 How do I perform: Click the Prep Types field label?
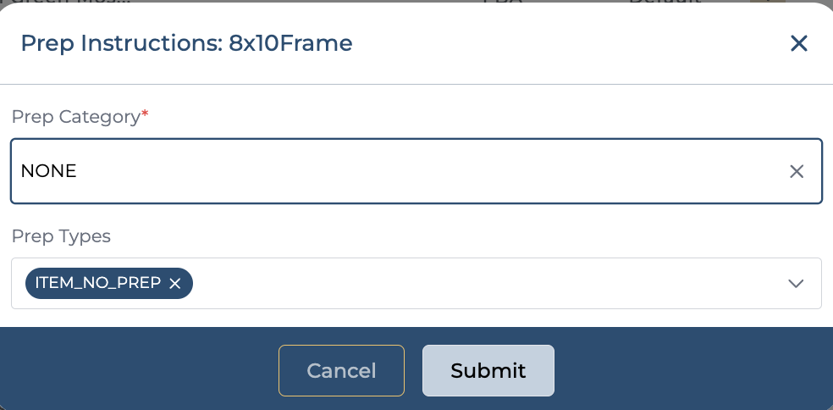pyautogui.click(x=61, y=236)
